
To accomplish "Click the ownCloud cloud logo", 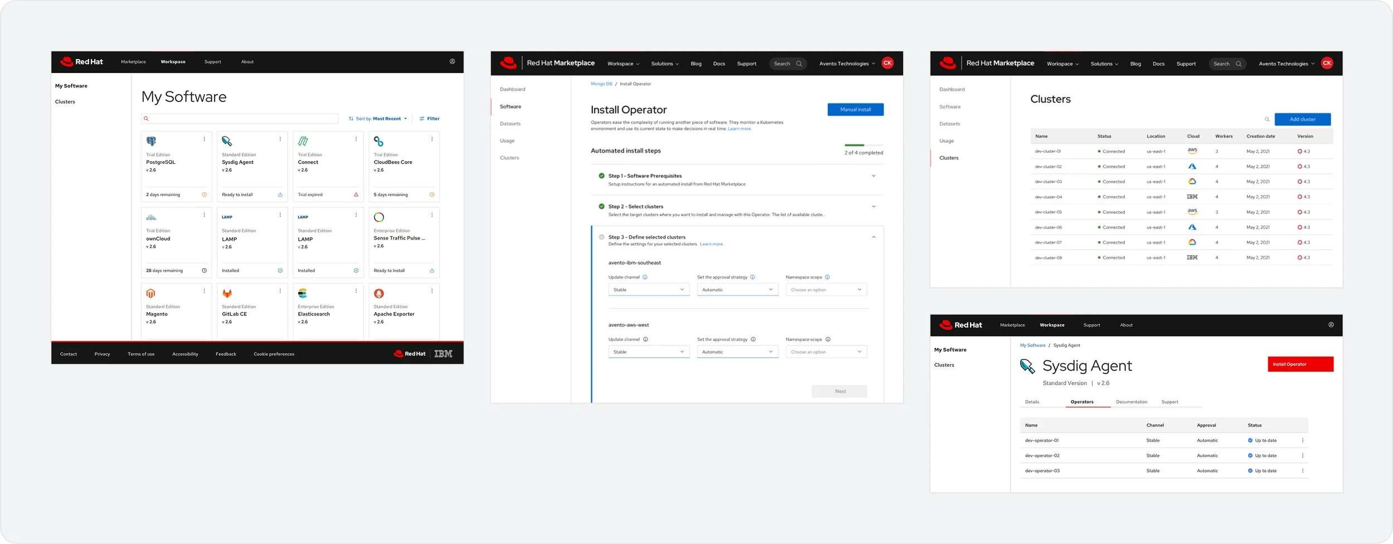I will (x=151, y=217).
